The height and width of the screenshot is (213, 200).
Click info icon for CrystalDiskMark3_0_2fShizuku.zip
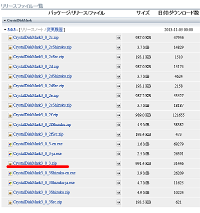[x=118, y=125]
